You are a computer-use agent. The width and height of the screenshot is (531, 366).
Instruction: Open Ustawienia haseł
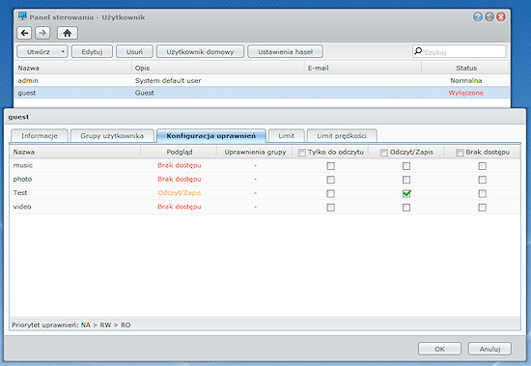[285, 52]
